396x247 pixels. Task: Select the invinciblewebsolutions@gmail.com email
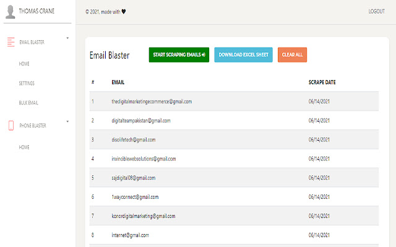click(x=144, y=159)
